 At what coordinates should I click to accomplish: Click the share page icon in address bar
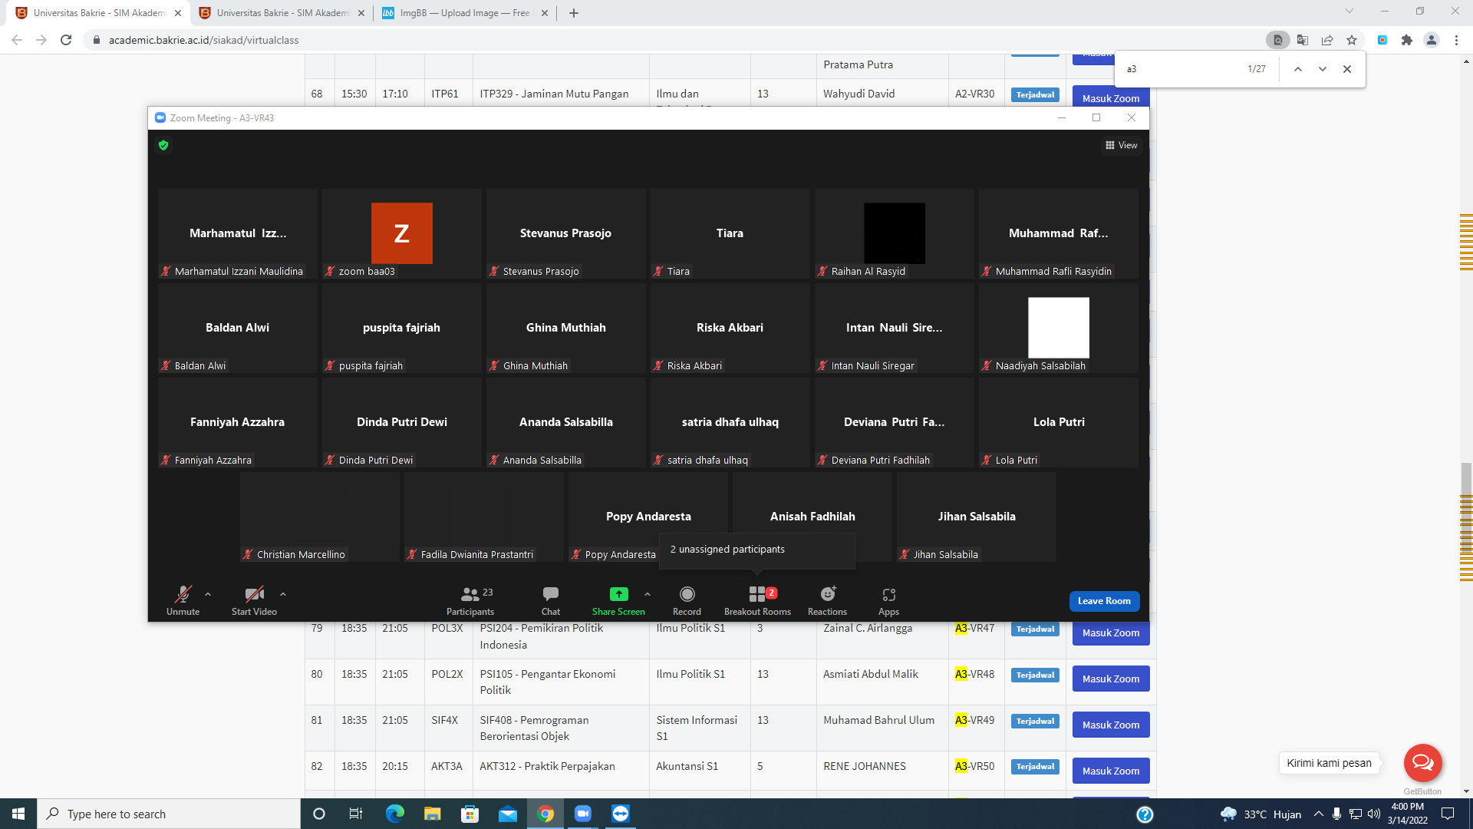(1327, 40)
